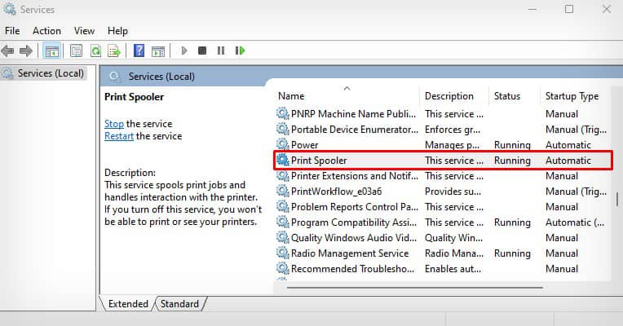Click 'Quality Win...' description cell
This screenshot has width=623, height=326.
pyautogui.click(x=453, y=238)
